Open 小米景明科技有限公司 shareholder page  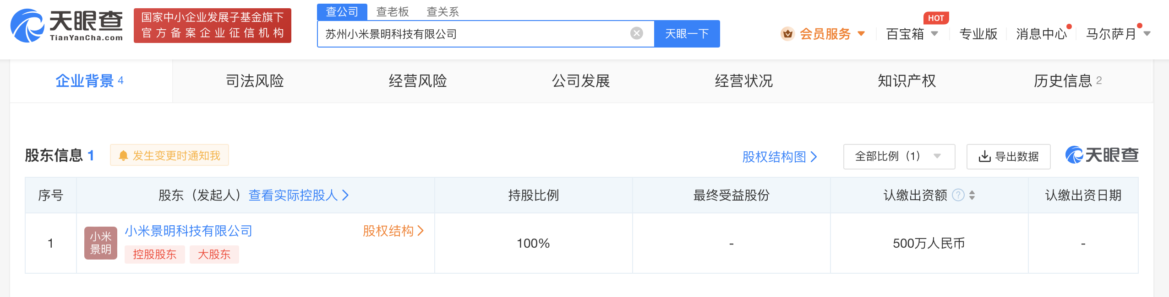(189, 231)
